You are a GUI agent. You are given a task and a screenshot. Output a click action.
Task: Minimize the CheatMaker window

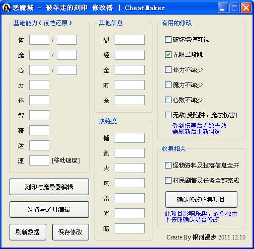pyautogui.click(x=223, y=8)
